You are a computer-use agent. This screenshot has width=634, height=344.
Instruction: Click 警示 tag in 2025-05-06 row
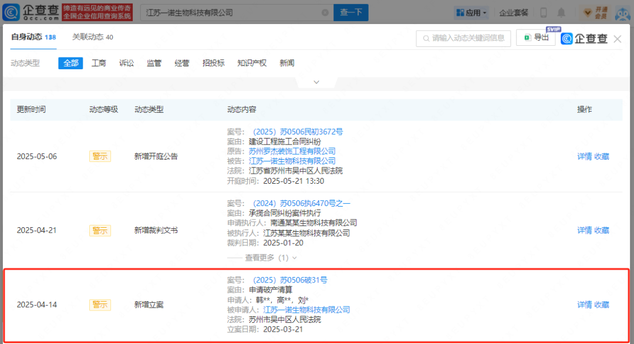click(x=100, y=156)
